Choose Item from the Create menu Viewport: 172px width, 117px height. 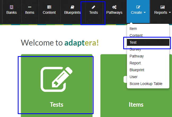[x=148, y=29]
